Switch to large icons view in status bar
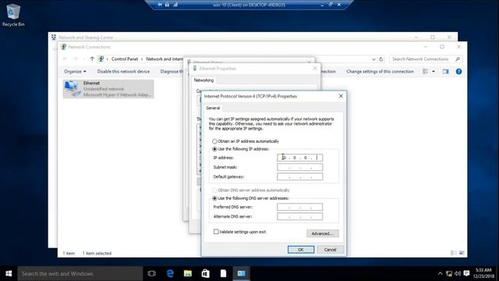Screen dimensions: 499x281 pos(462,253)
